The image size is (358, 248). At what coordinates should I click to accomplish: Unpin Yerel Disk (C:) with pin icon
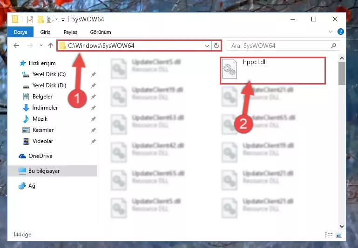click(94, 74)
